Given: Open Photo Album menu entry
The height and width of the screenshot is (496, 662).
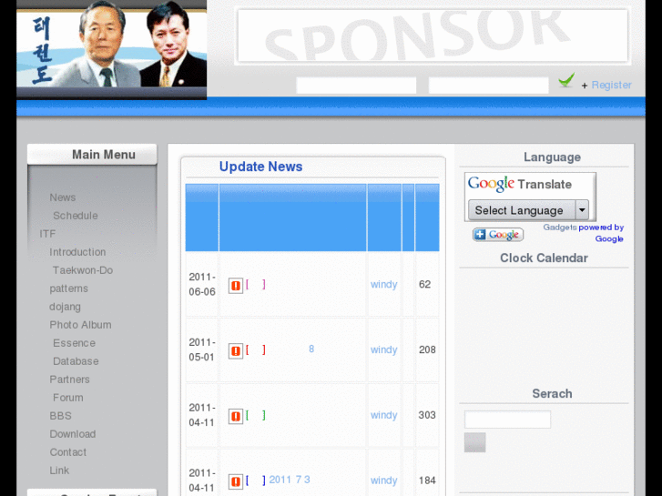Looking at the screenshot, I should (81, 325).
